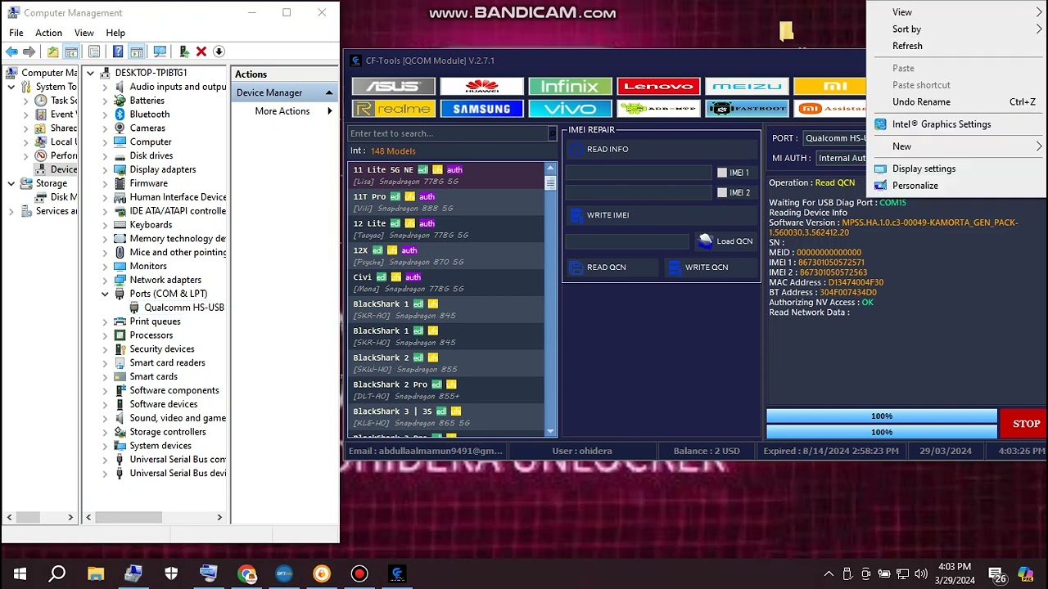The image size is (1048, 589).
Task: Open the MI AUTH dropdown
Action: click(841, 158)
